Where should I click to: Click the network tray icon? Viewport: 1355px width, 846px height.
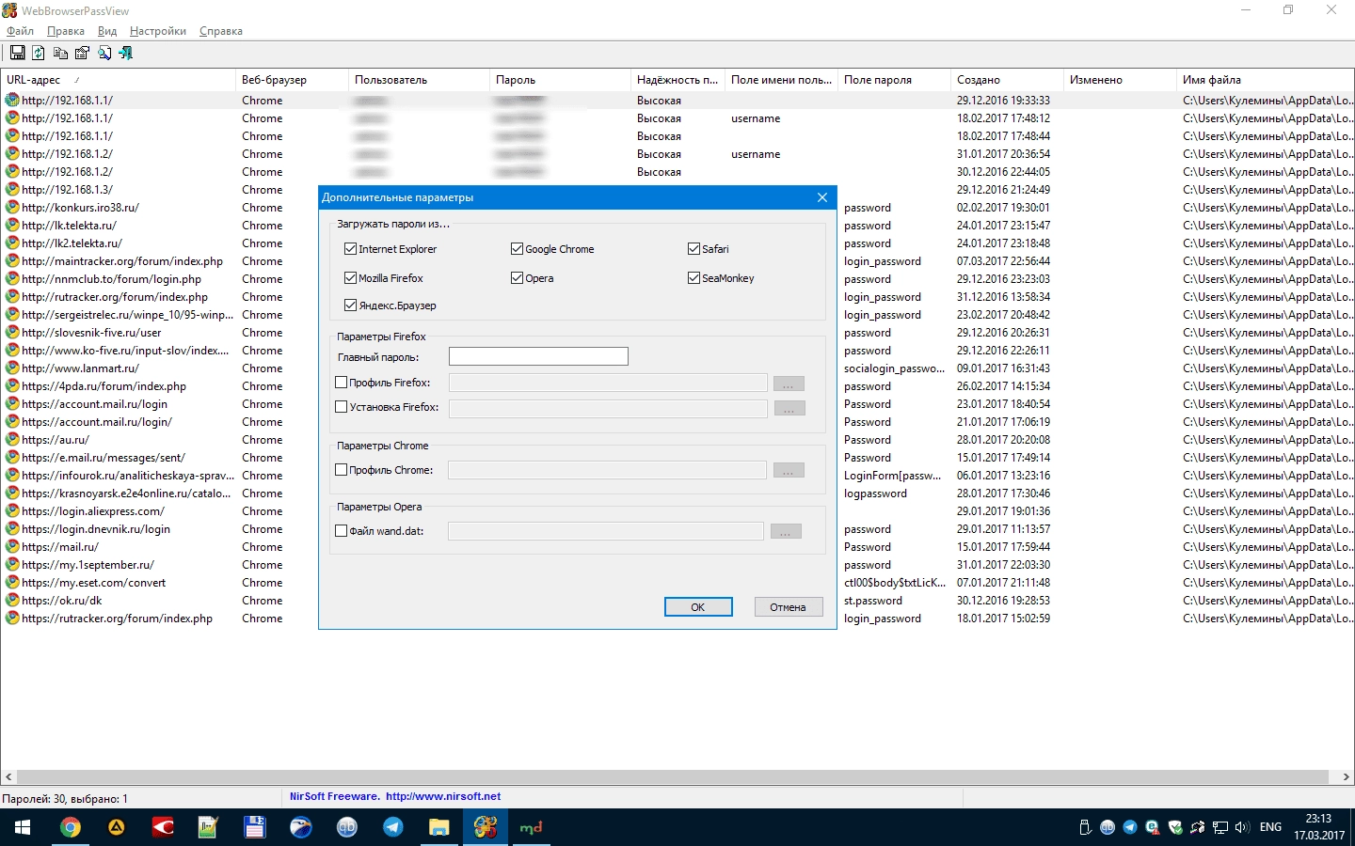(1220, 827)
